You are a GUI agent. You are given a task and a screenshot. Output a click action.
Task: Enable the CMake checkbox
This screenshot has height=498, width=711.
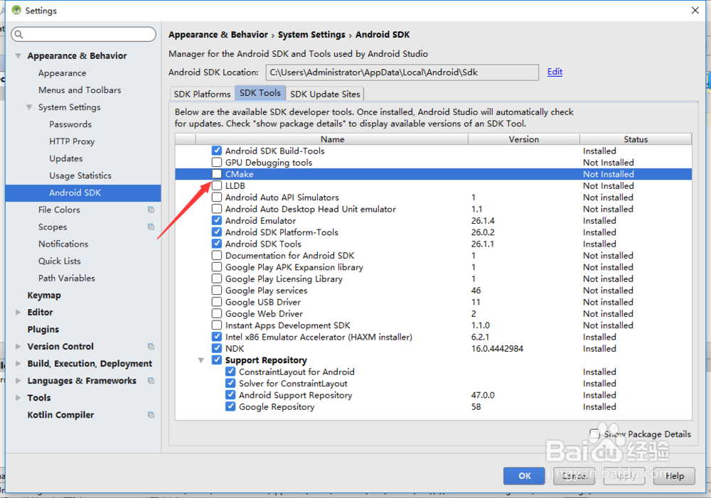click(217, 174)
